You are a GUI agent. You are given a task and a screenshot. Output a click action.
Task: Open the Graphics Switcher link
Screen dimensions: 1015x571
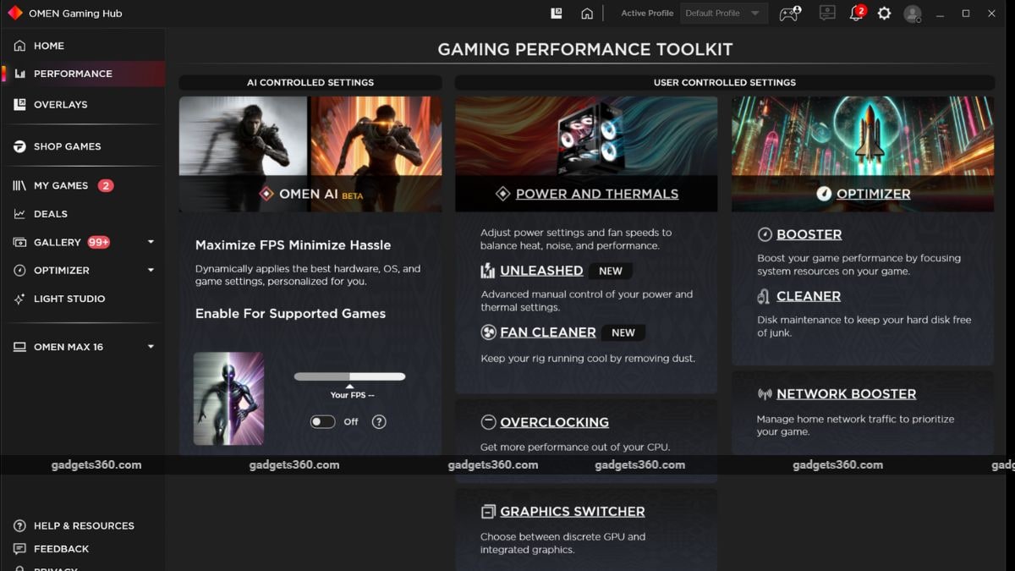point(572,511)
